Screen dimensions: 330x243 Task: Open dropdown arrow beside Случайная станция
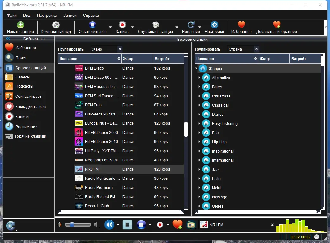(177, 27)
